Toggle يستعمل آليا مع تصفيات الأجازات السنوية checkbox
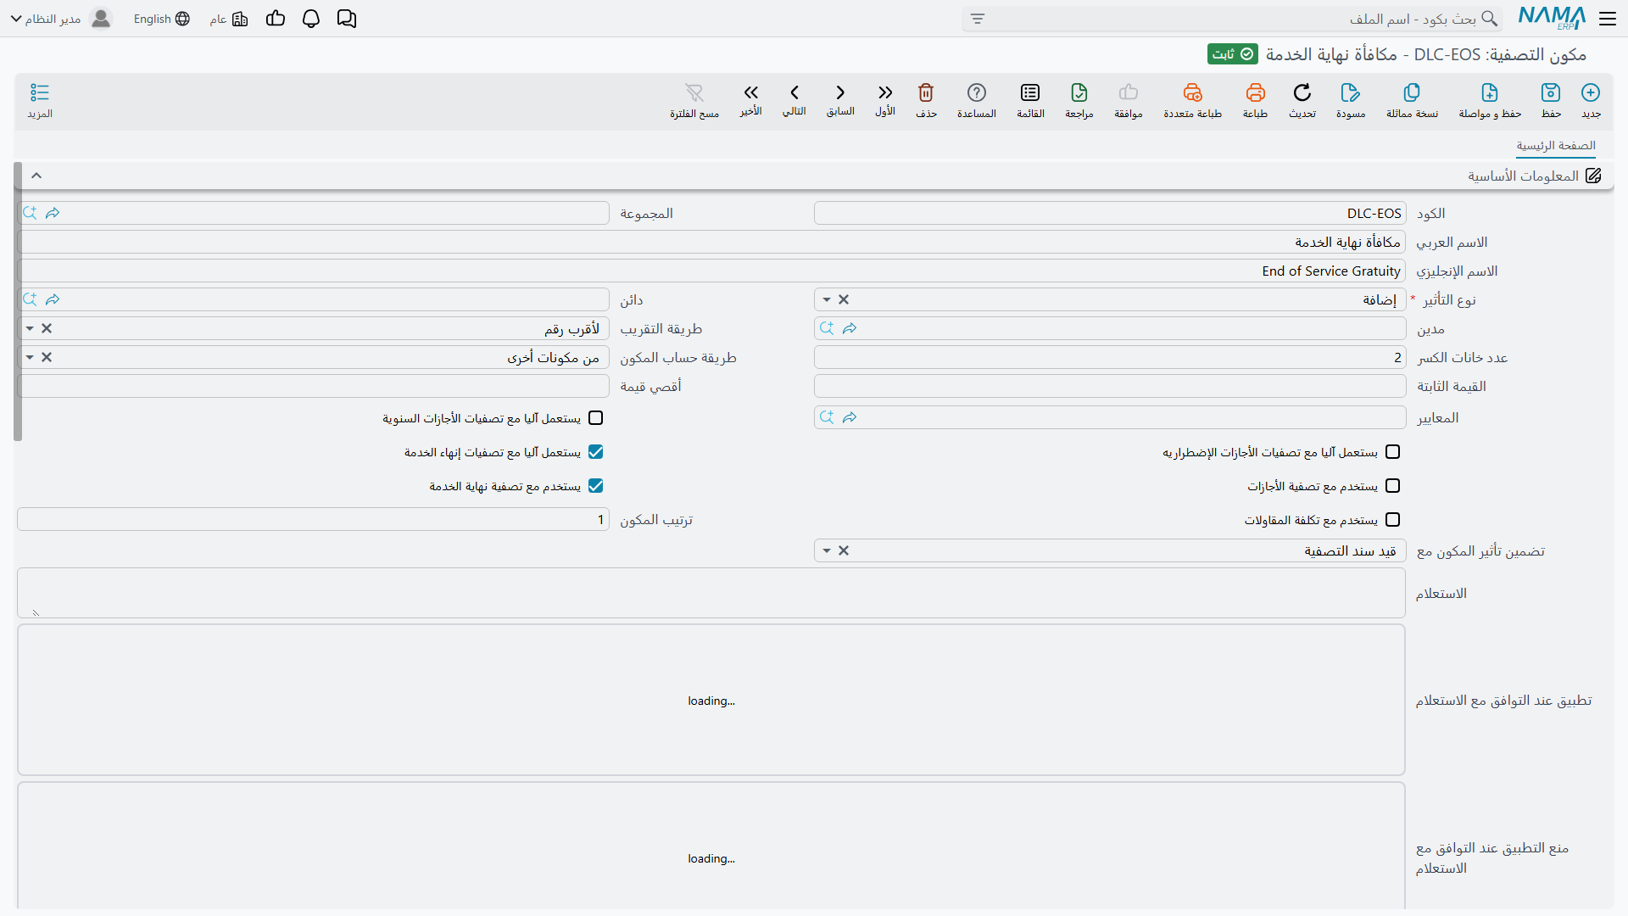Screen dimensions: 1628x916 pos(596,418)
